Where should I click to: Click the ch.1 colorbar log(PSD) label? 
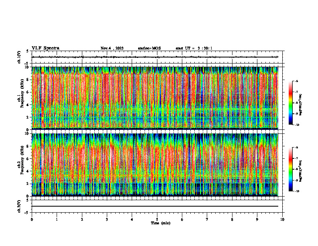301,105
